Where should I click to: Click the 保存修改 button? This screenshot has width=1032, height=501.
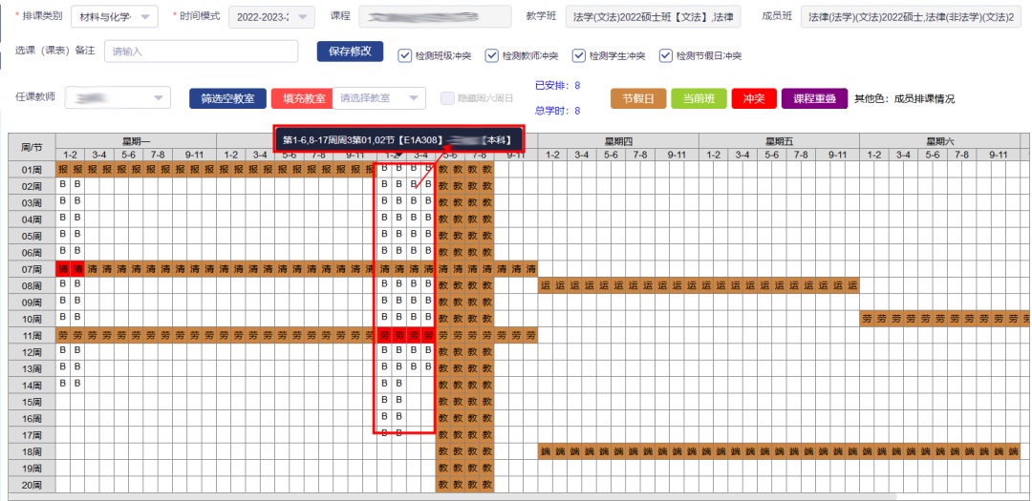350,52
